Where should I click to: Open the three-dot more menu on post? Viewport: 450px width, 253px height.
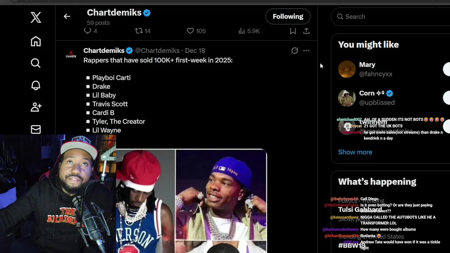tap(306, 51)
